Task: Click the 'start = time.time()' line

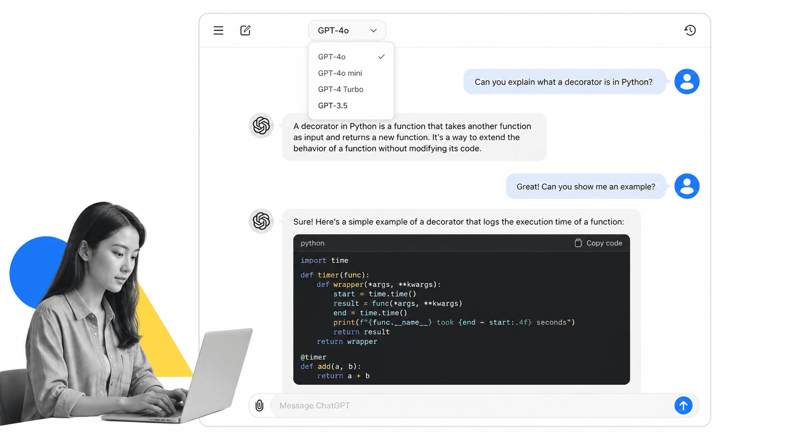Action: click(375, 294)
